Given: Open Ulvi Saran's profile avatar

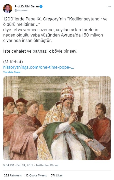Looking at the screenshot, I should click(x=8, y=9).
